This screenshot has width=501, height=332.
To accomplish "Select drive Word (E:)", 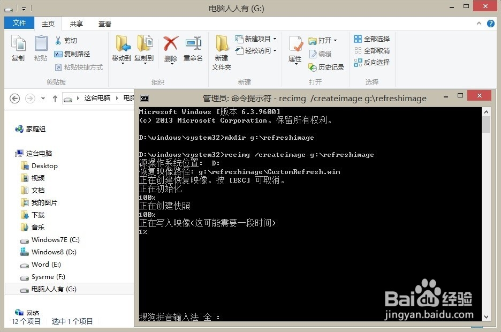I will (x=41, y=265).
